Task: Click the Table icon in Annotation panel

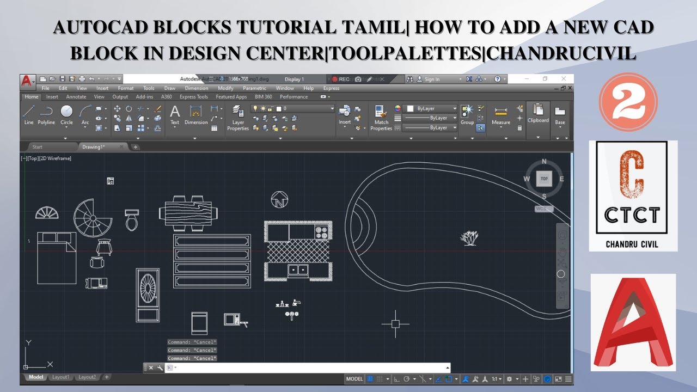Action: 215,128
